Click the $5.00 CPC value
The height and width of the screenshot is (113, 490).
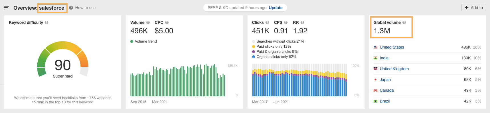tap(164, 31)
